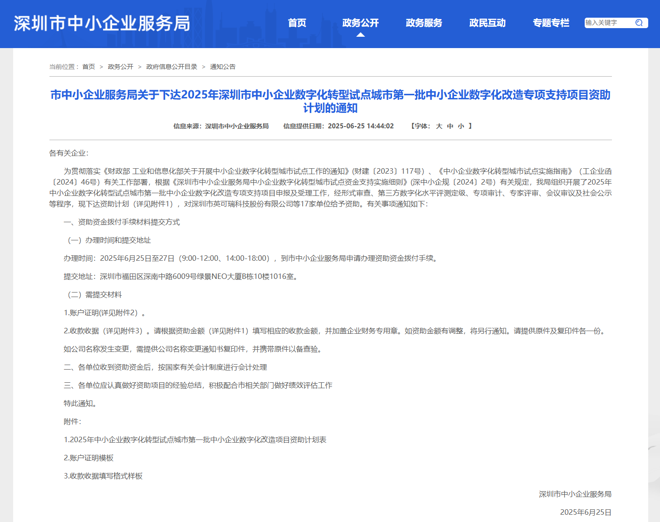Go to 政民互动 in top navigation
Image resolution: width=660 pixels, height=522 pixels.
point(488,23)
